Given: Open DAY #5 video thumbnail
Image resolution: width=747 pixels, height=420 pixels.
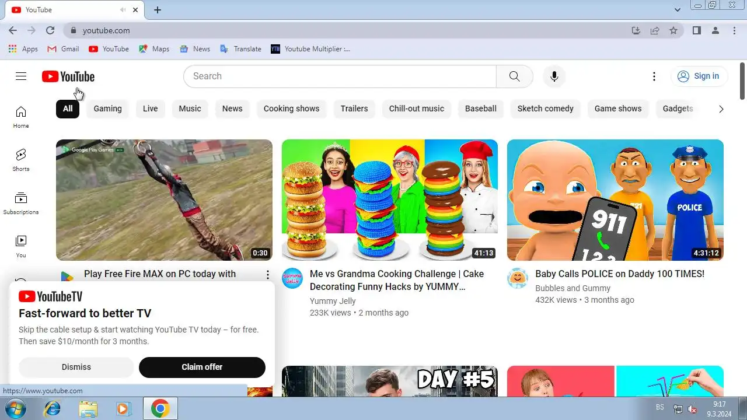Looking at the screenshot, I should click(x=390, y=381).
